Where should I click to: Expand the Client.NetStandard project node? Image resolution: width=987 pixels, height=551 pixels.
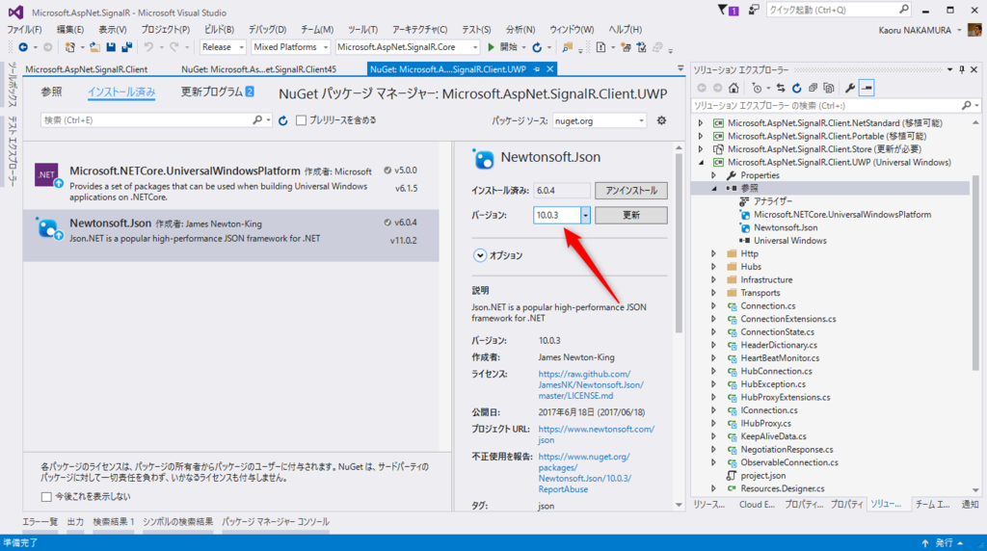pyautogui.click(x=701, y=123)
